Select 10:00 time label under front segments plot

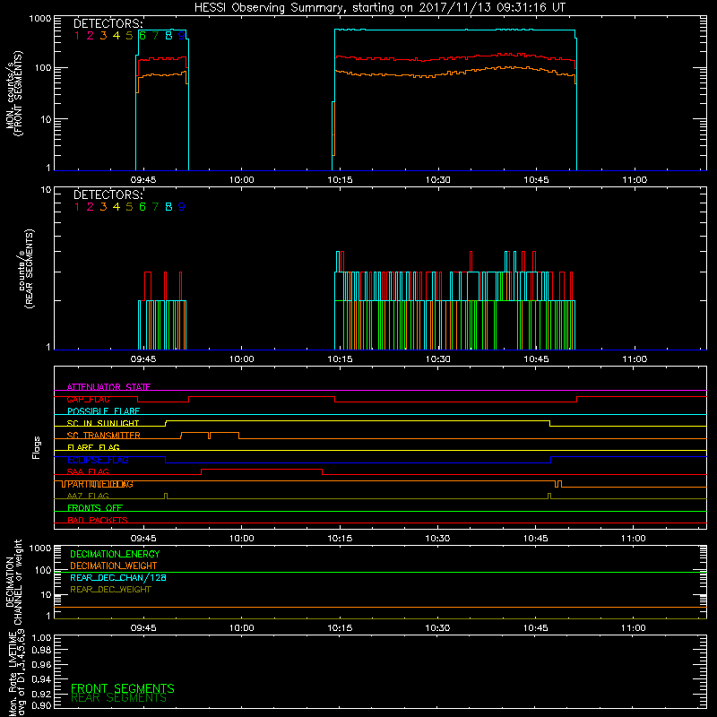241,180
